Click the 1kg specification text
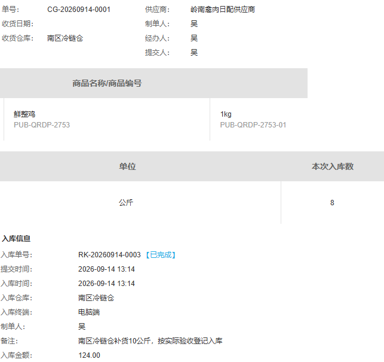The height and width of the screenshot is (362, 384). 226,114
